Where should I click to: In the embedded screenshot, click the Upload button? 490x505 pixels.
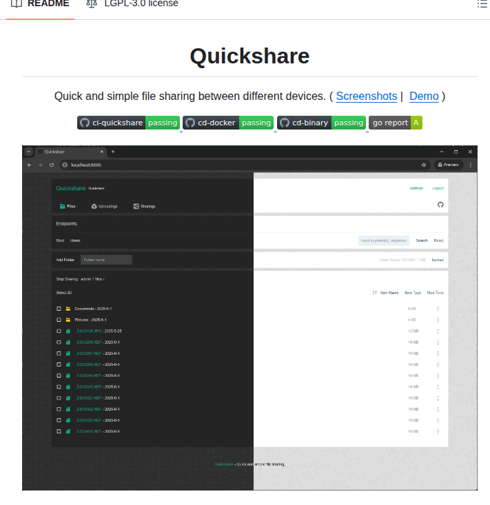[438, 260]
